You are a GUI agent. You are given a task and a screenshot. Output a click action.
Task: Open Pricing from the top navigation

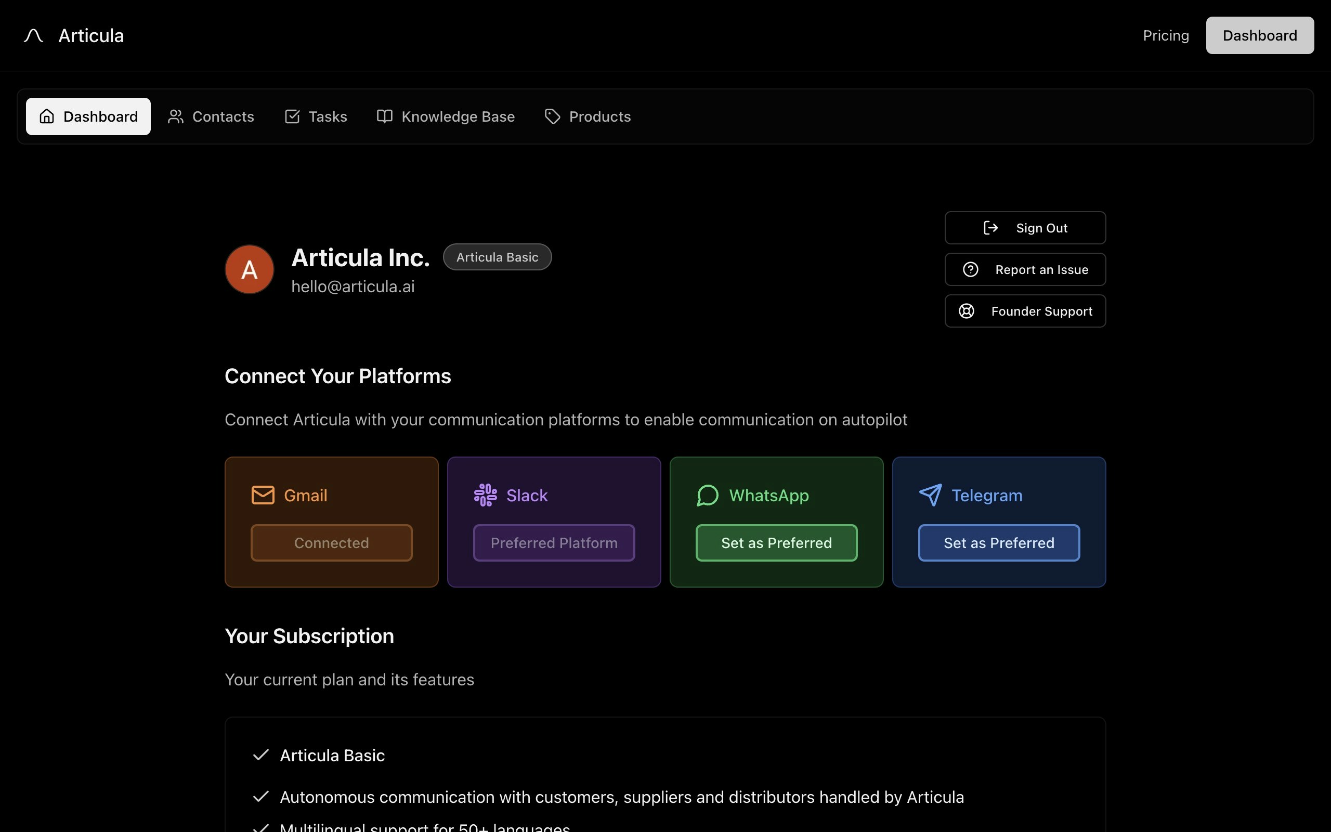click(1166, 35)
